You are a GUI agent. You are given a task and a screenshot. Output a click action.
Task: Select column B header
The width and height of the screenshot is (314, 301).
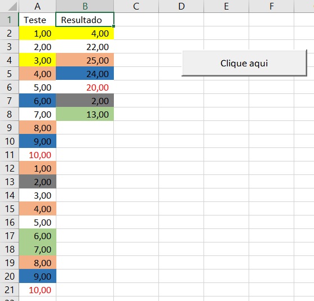click(85, 6)
